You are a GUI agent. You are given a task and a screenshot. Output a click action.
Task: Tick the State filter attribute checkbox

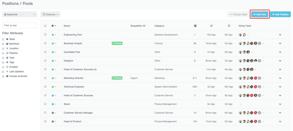pos(3,39)
